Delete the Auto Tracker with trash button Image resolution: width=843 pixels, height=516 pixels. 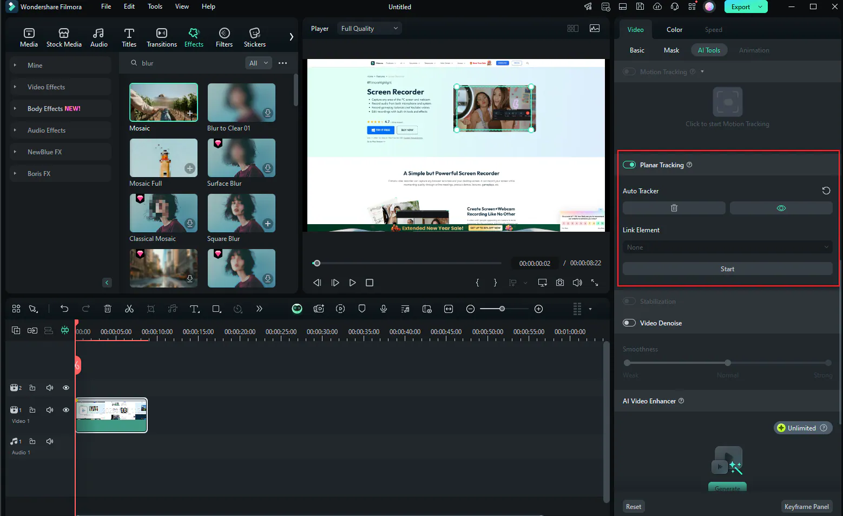pos(674,208)
